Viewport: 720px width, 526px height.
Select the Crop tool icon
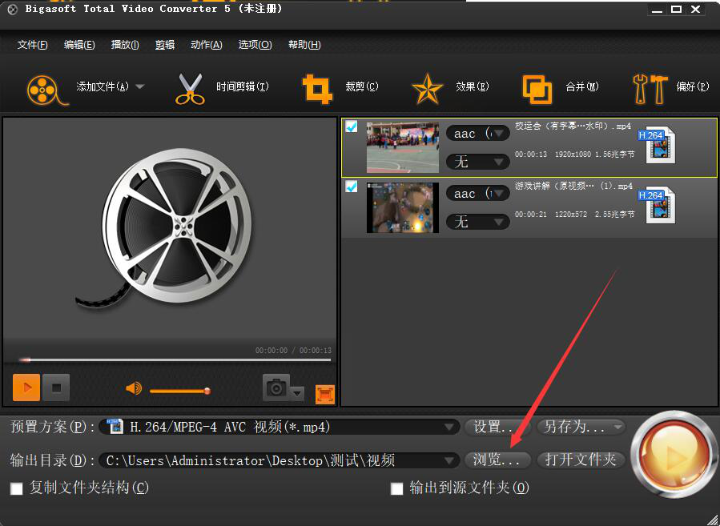tap(317, 89)
